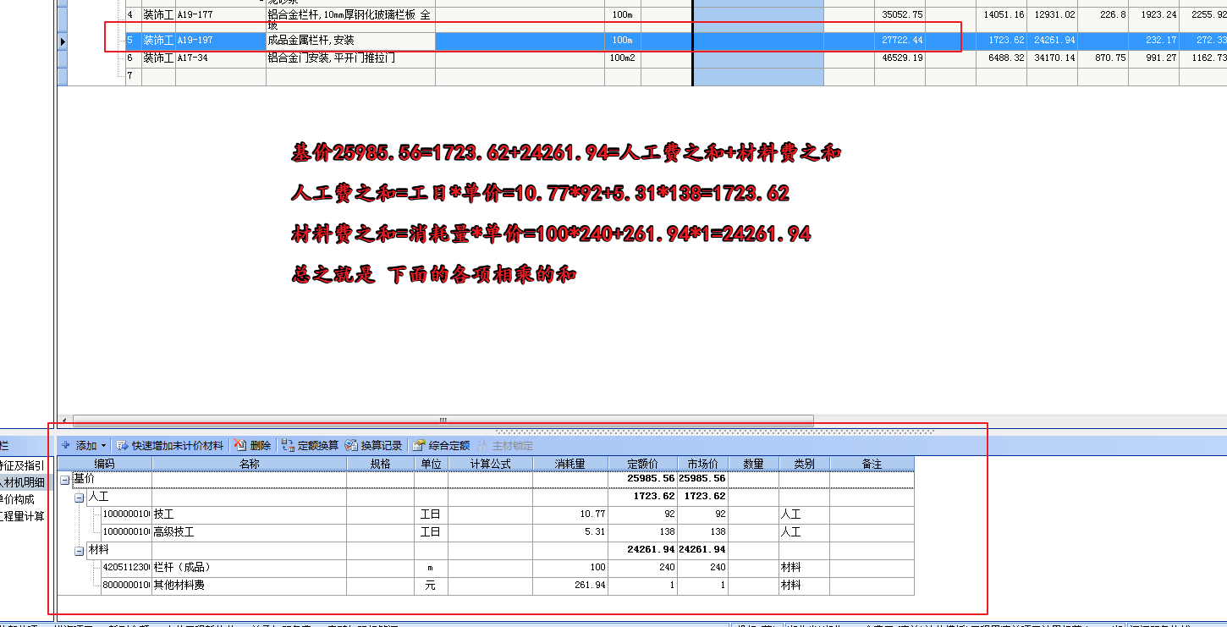This screenshot has width=1227, height=627.
Task: Click consumption value 10.77 for 技工
Action: (x=592, y=514)
